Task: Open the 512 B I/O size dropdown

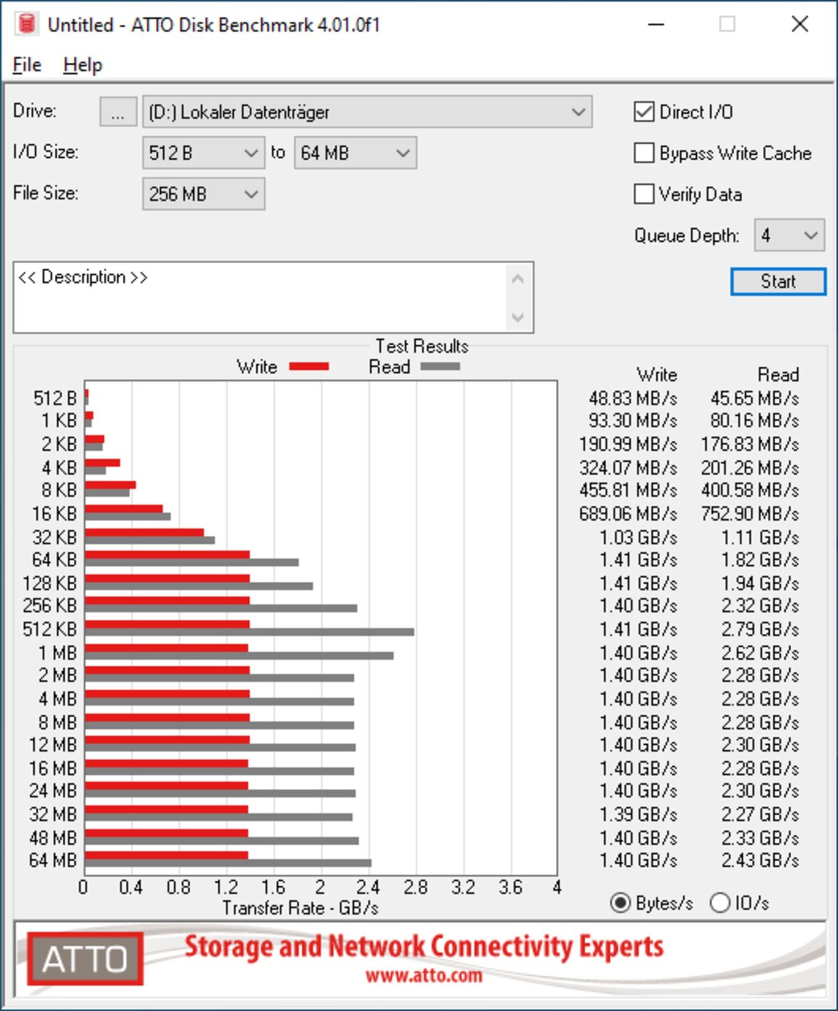Action: [204, 153]
